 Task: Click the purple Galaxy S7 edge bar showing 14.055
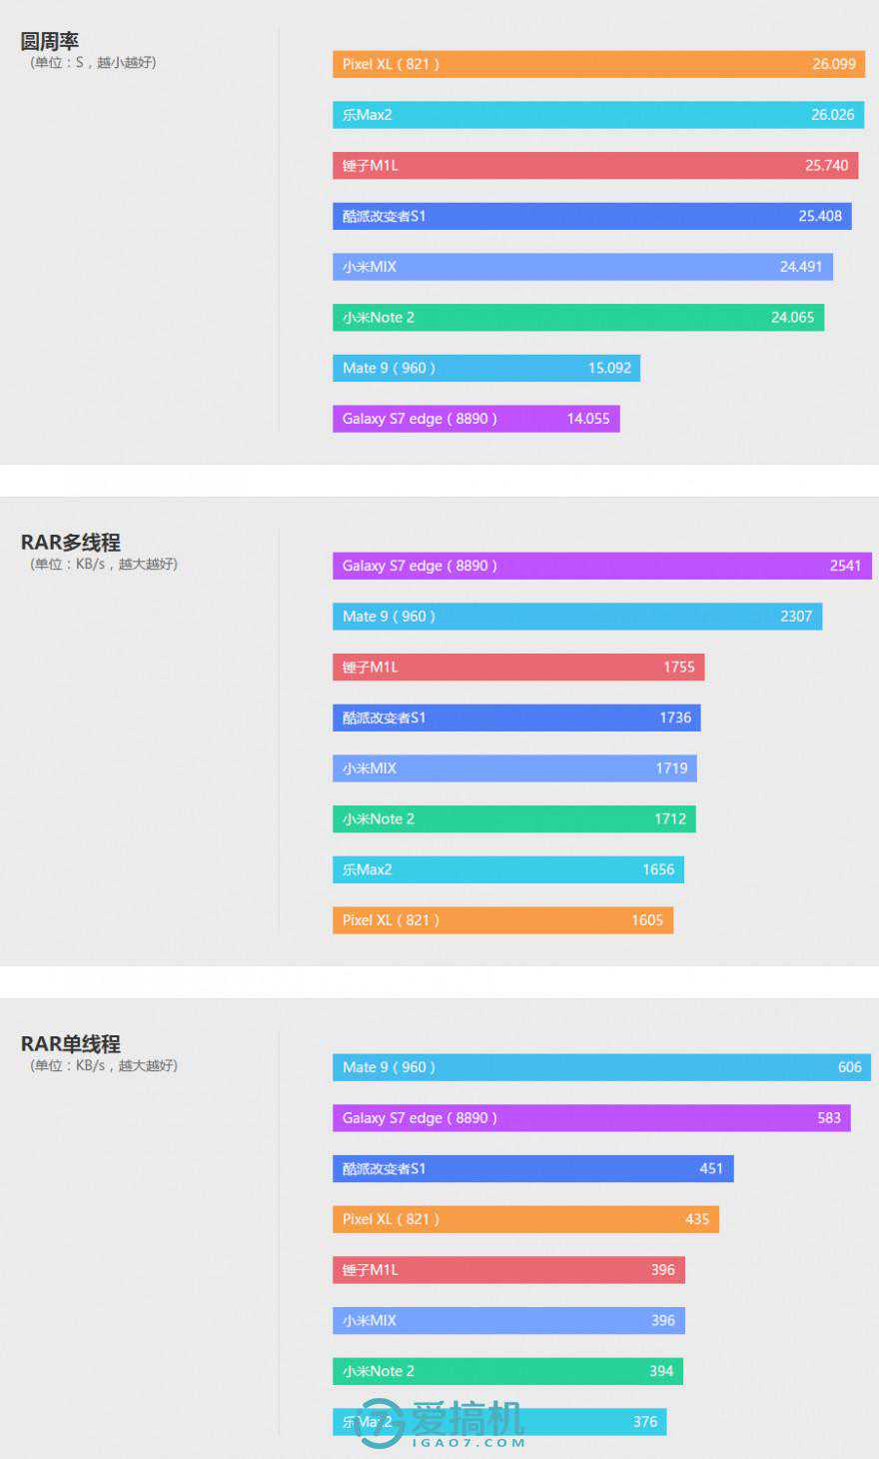pos(475,419)
